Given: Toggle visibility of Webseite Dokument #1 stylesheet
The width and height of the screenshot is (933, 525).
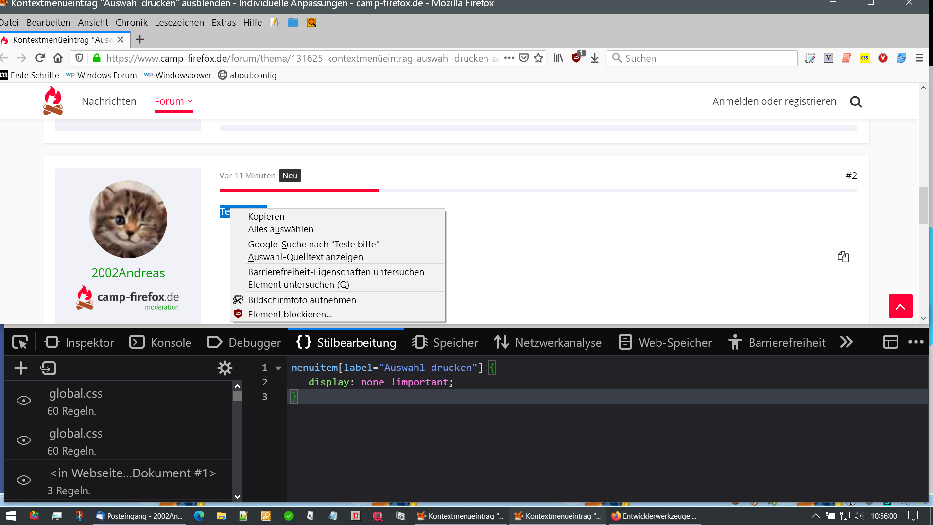Looking at the screenshot, I should (24, 480).
